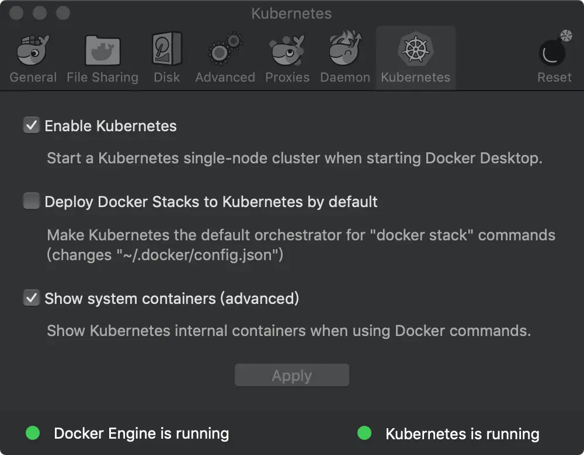Click the Apply button

pyautogui.click(x=291, y=375)
